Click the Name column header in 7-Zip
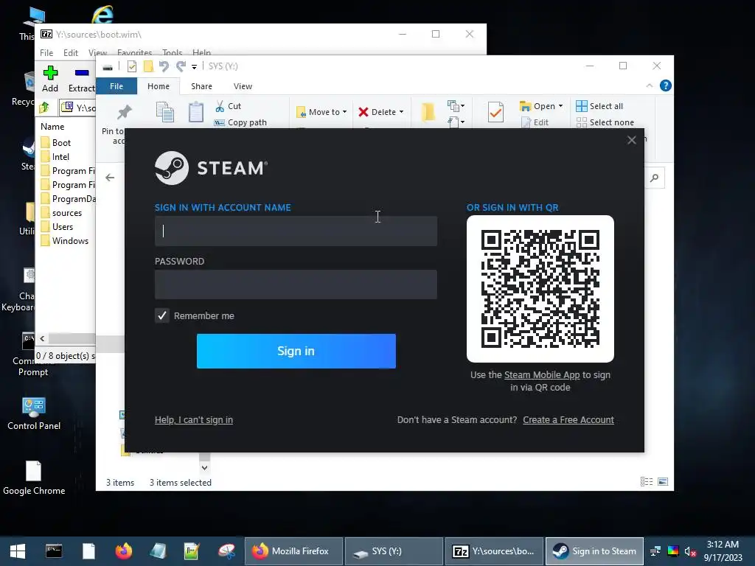755x566 pixels. [52, 127]
